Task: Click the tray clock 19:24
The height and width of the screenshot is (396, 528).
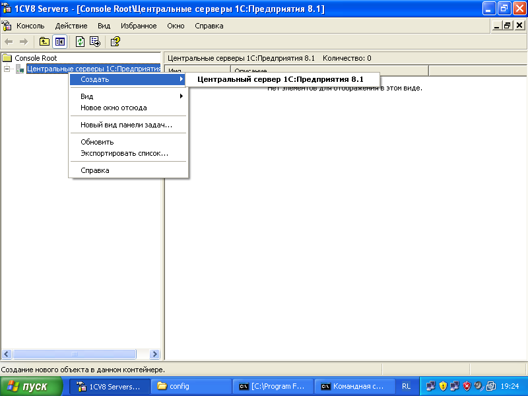Action: (x=510, y=387)
